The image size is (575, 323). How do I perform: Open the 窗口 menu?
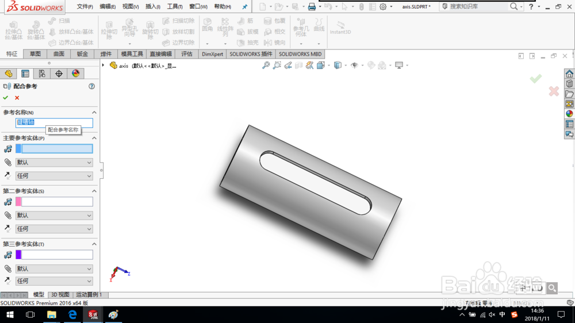click(x=198, y=6)
